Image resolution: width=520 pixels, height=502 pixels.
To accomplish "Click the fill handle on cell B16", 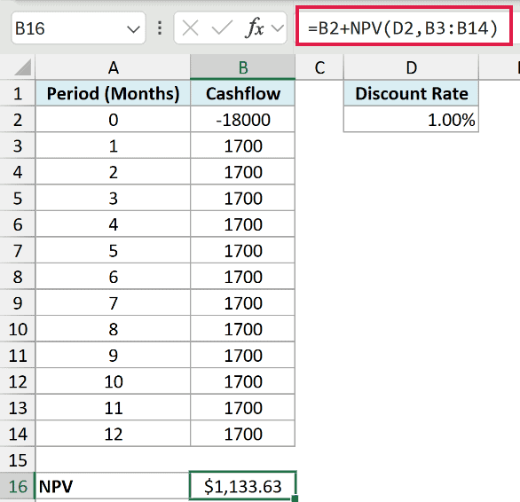I will tap(295, 498).
